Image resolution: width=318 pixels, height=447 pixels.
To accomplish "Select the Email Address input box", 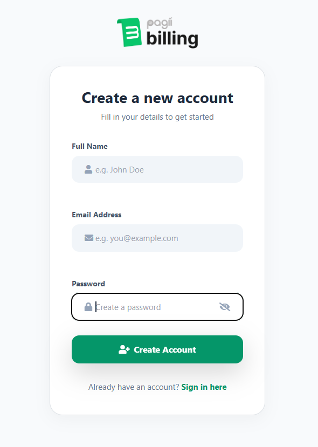I will click(x=157, y=238).
